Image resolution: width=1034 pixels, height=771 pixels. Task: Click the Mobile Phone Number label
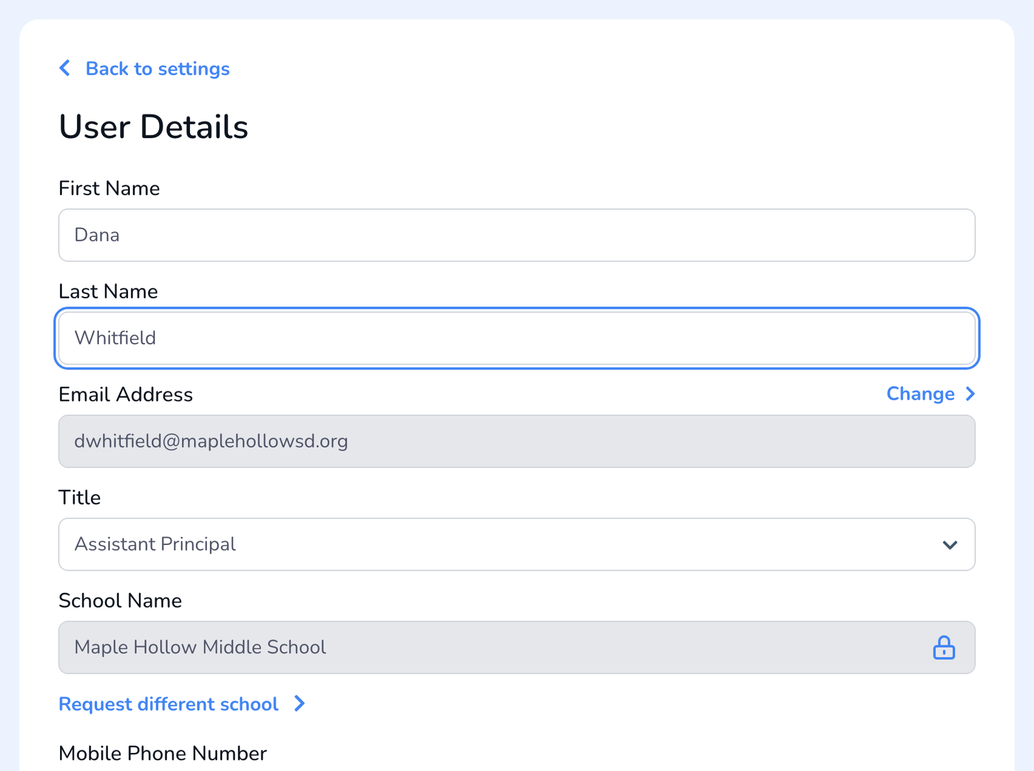[163, 754]
